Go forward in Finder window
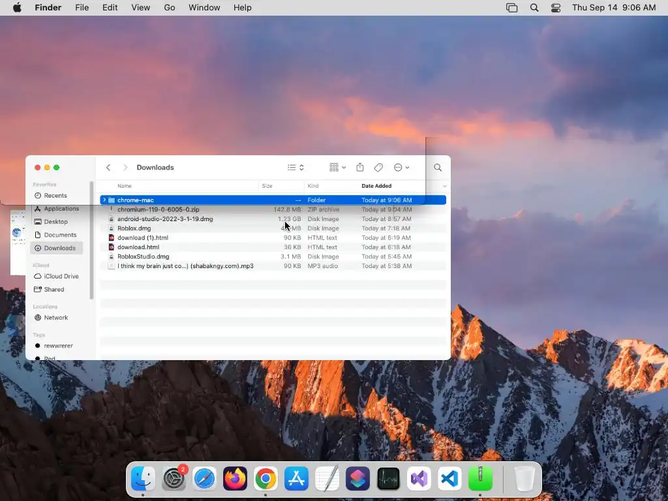The height and width of the screenshot is (501, 668). point(125,168)
